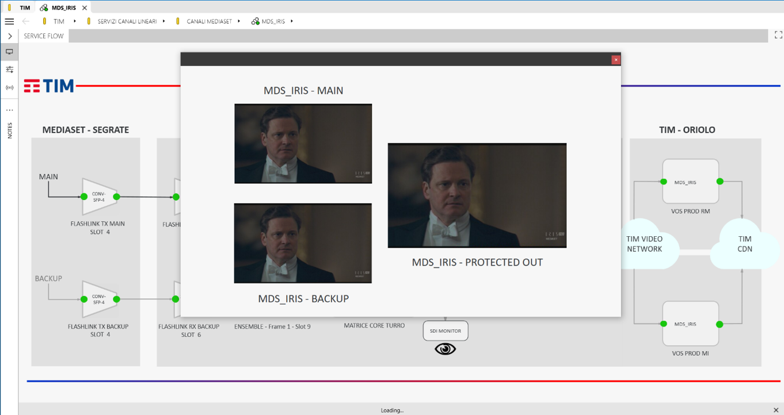
Task: Click ENSEMBLE - Frame 1 - Slot 9 label
Action: click(272, 326)
